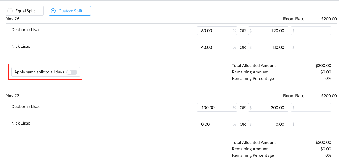Click Nick Lisac's 0.00 percentage field
The image size is (339, 164).
click(x=215, y=124)
